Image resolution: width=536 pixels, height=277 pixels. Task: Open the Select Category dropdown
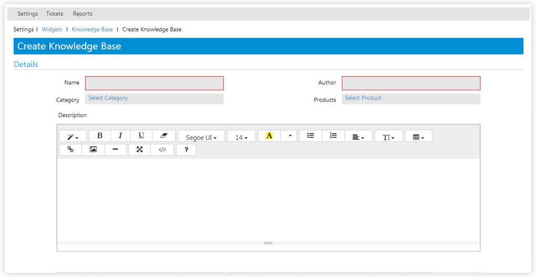coord(154,99)
